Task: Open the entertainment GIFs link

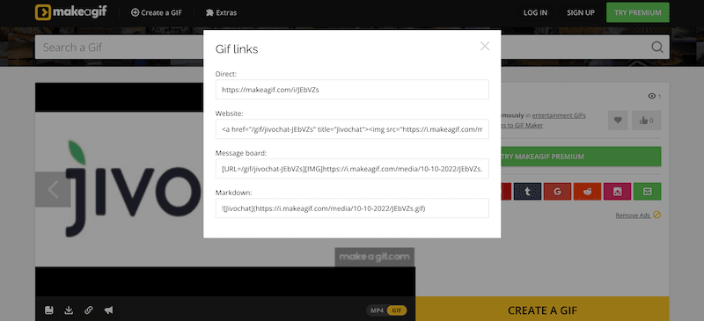Action: click(559, 115)
